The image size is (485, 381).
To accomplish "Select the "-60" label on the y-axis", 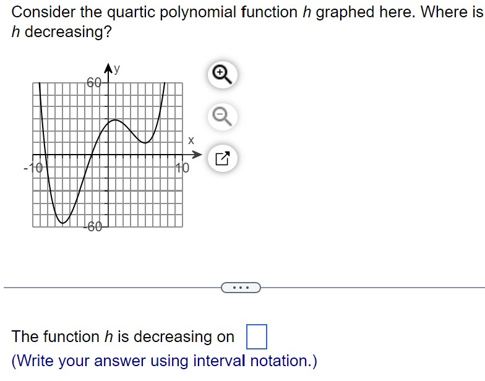I will click(x=93, y=226).
